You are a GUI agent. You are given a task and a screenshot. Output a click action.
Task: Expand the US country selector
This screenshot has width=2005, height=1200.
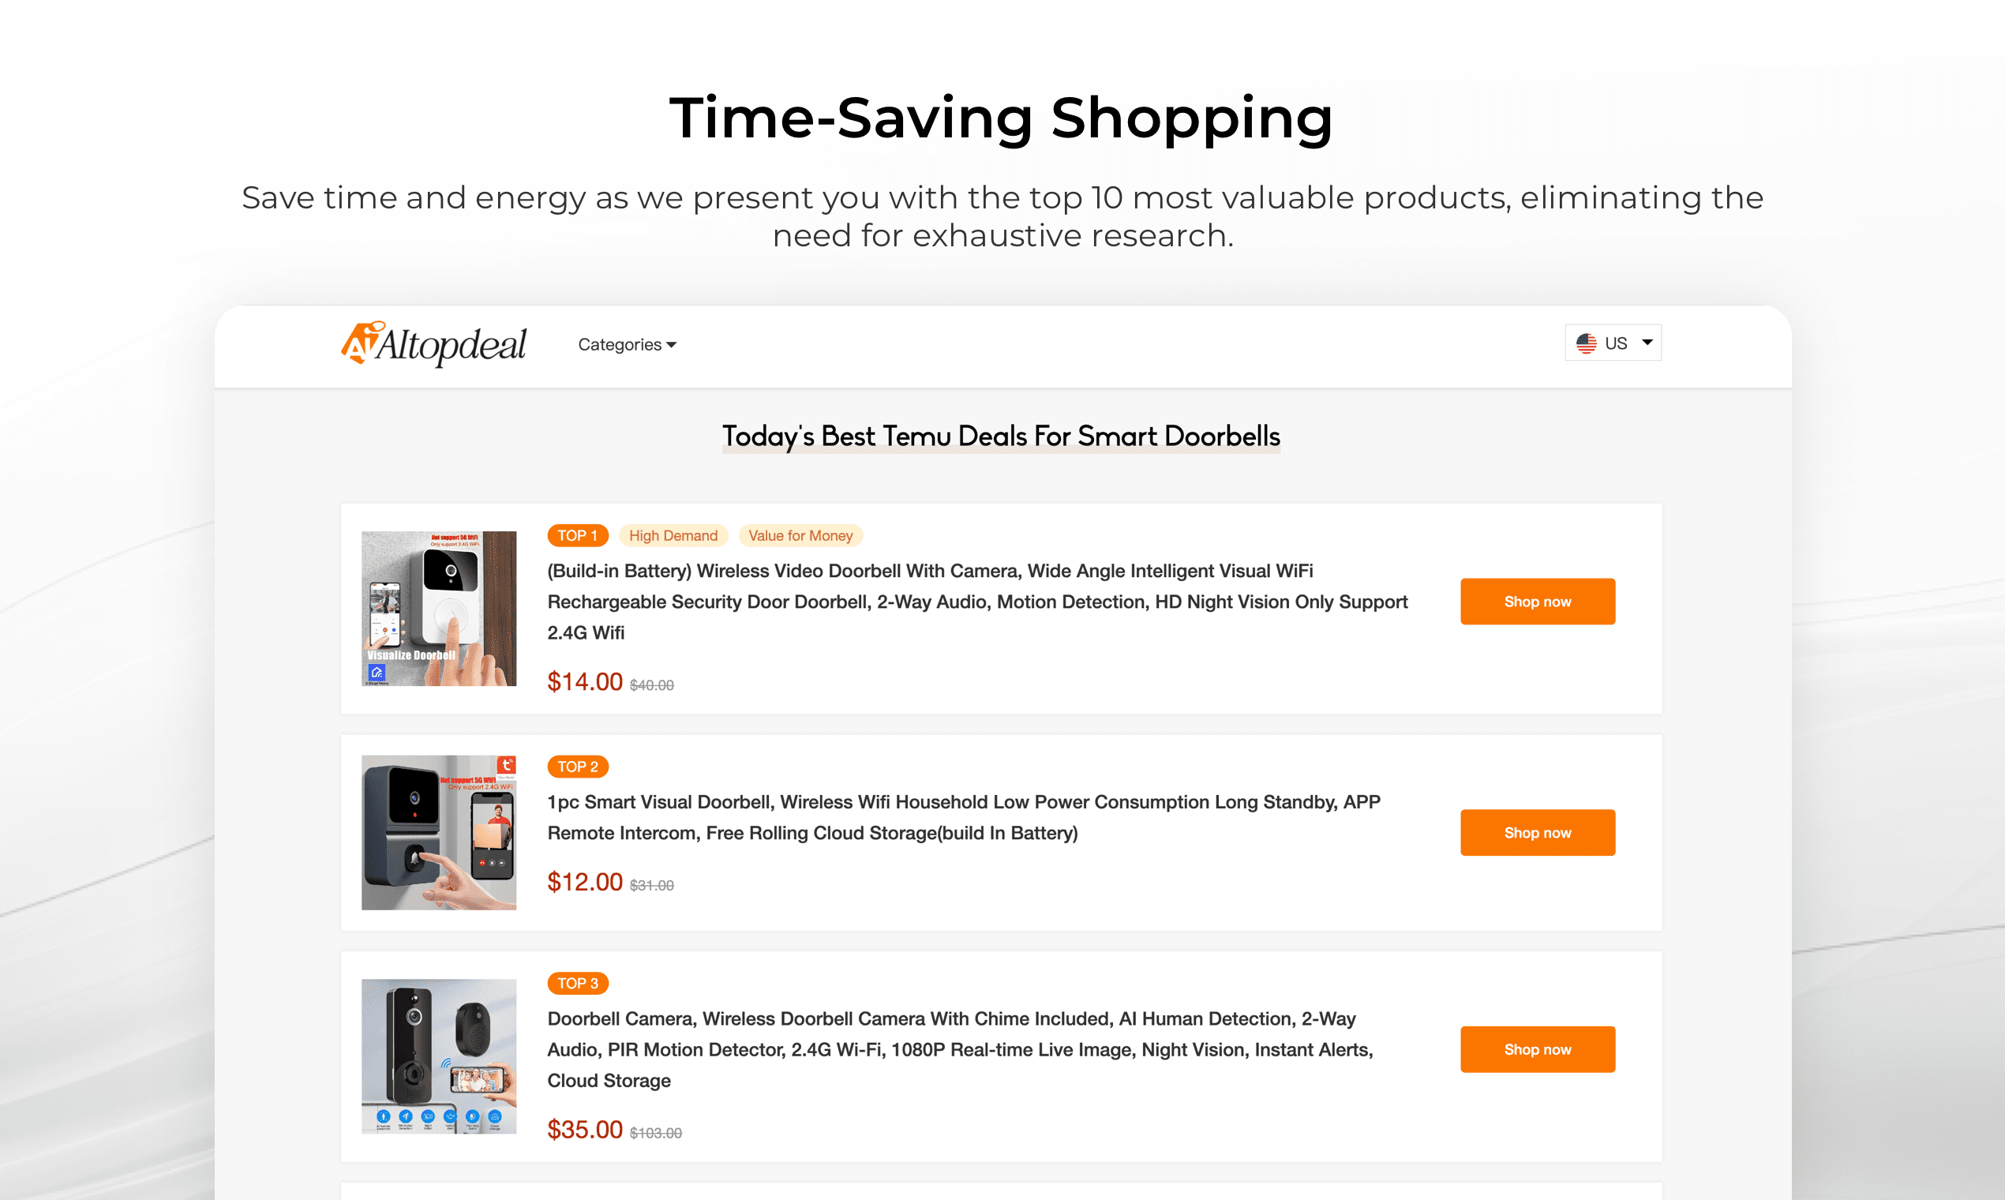[1613, 343]
